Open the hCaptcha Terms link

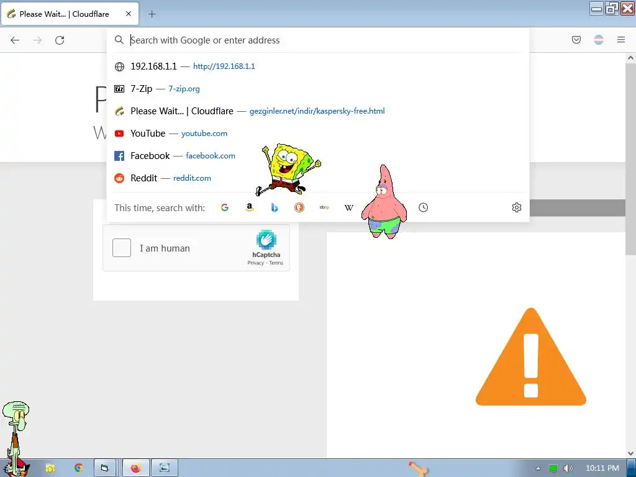point(276,263)
